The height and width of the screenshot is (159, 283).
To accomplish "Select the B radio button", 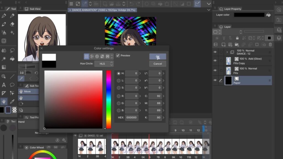I will point(119,110).
